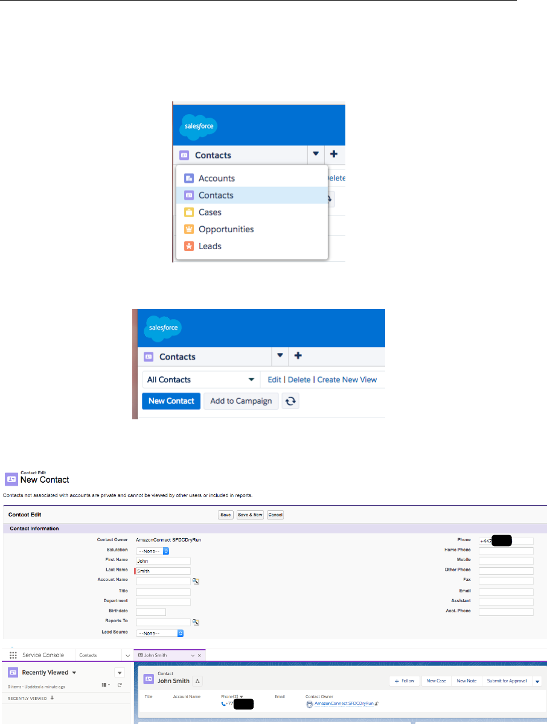Click the Phone field starting with +447

[506, 541]
